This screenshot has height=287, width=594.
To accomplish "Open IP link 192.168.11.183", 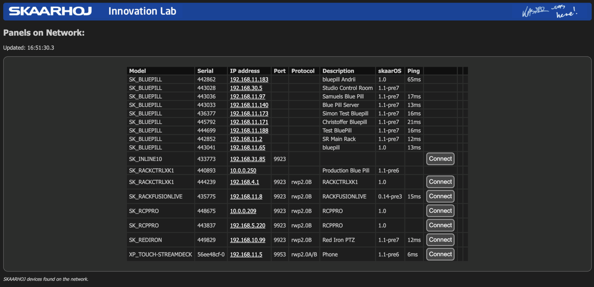I will click(249, 79).
